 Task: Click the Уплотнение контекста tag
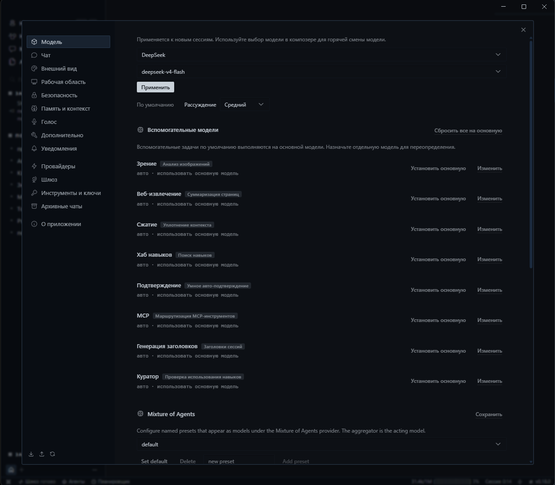click(x=188, y=225)
